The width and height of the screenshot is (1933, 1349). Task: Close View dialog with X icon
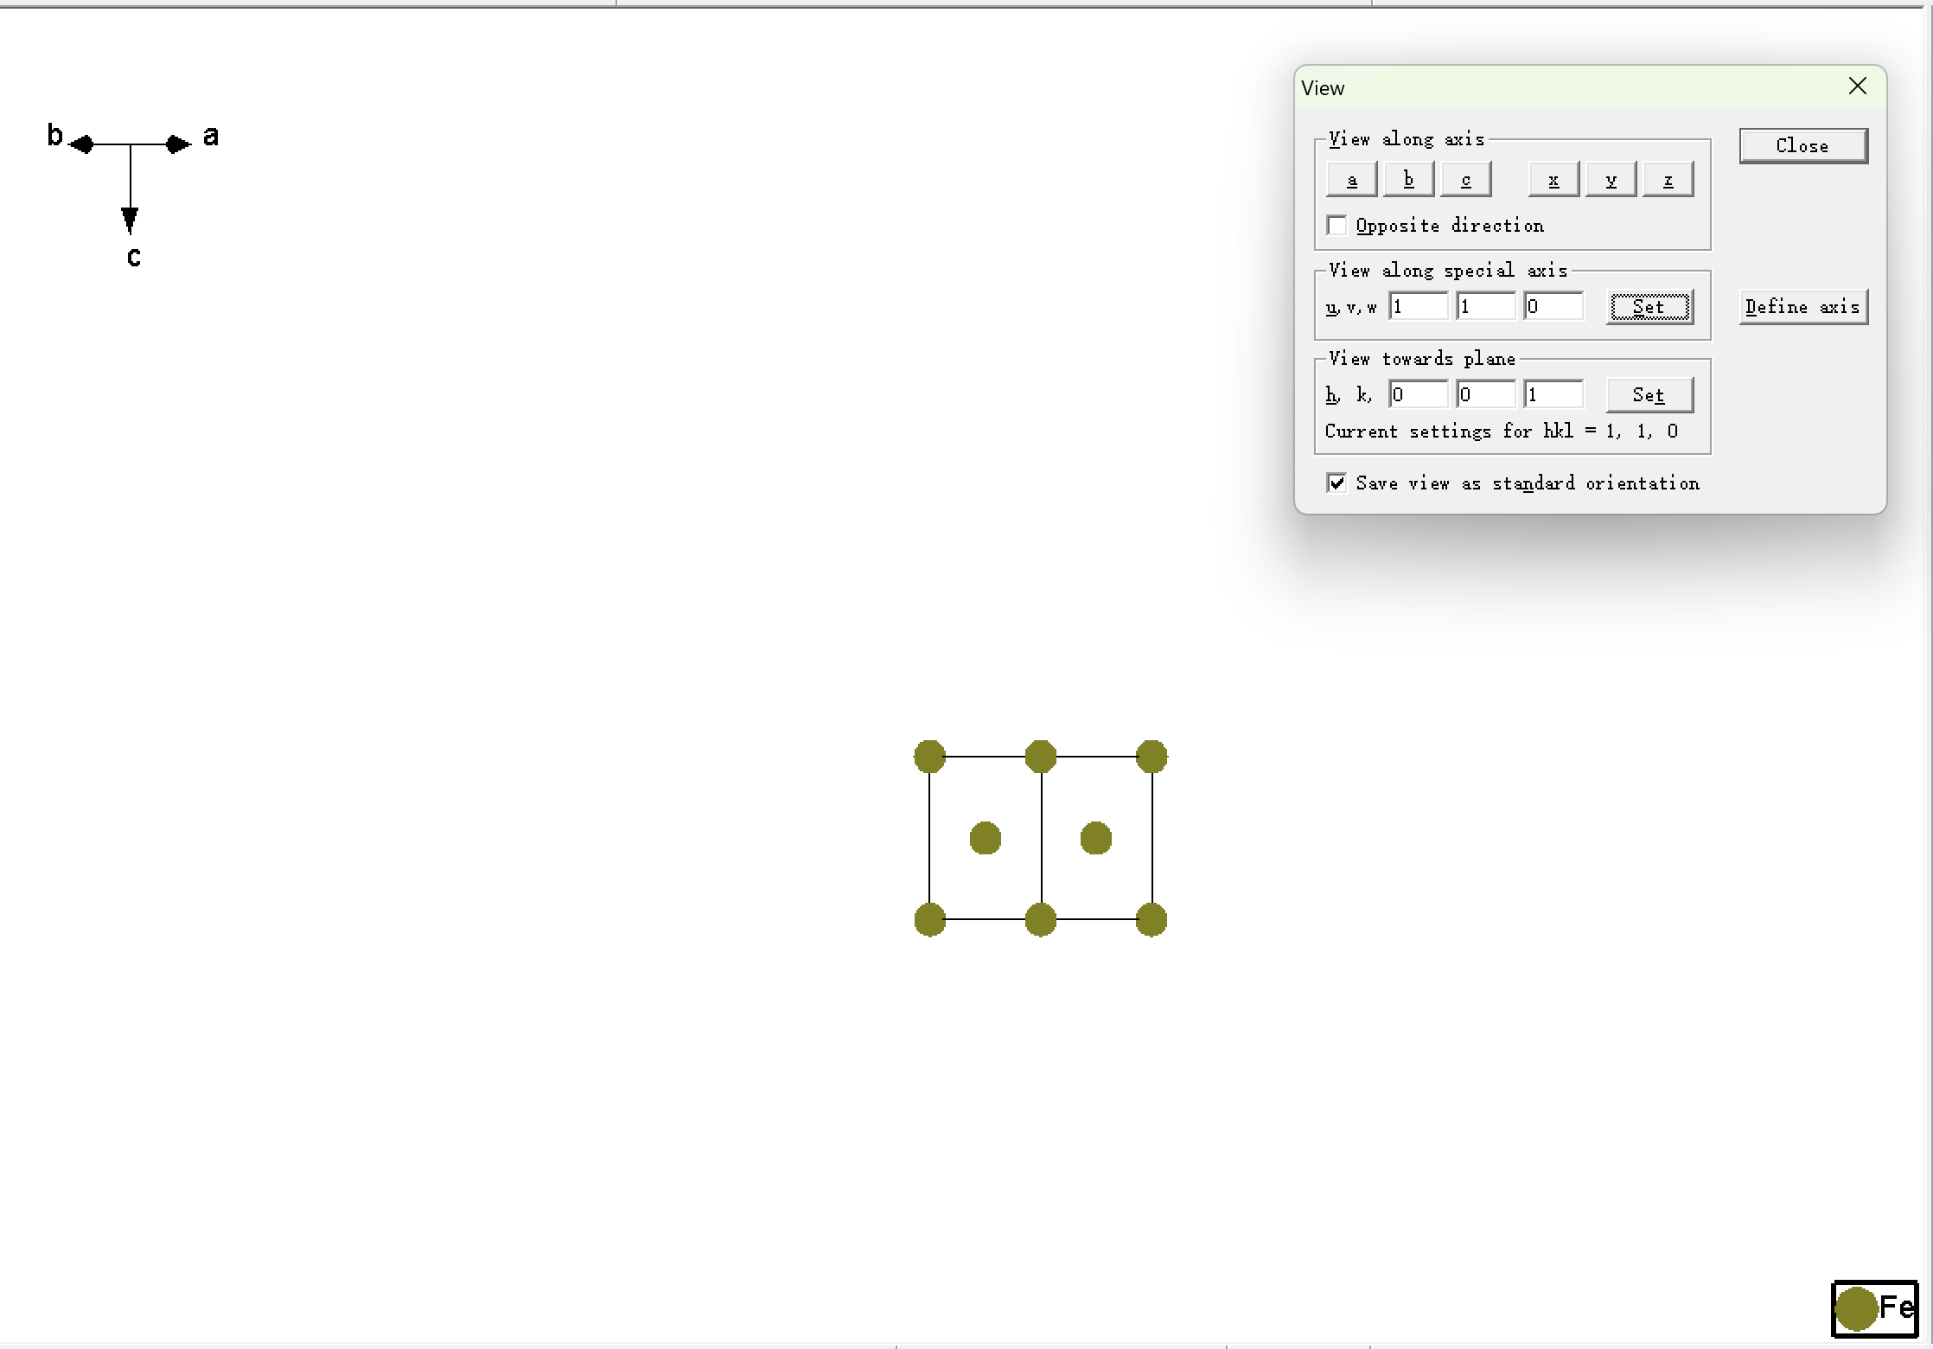1857,86
